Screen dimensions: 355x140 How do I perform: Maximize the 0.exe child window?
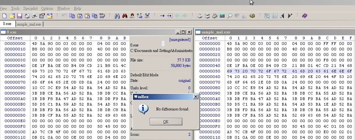coord(183,32)
